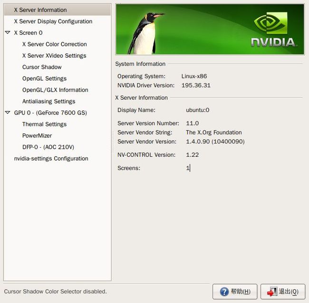The height and width of the screenshot is (303, 309).
Task: Click the Screens value 1
Action: (x=188, y=168)
